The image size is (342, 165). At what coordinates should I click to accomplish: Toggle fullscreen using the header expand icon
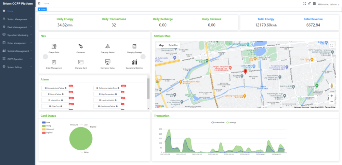coord(305,3)
